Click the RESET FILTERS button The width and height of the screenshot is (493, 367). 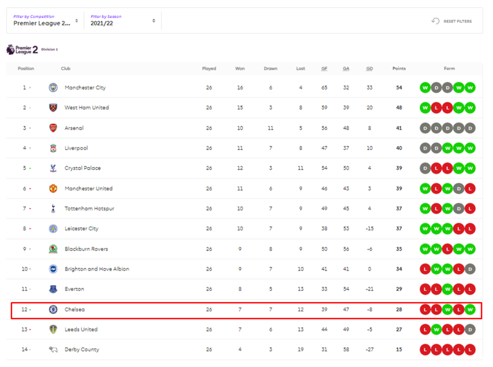452,21
